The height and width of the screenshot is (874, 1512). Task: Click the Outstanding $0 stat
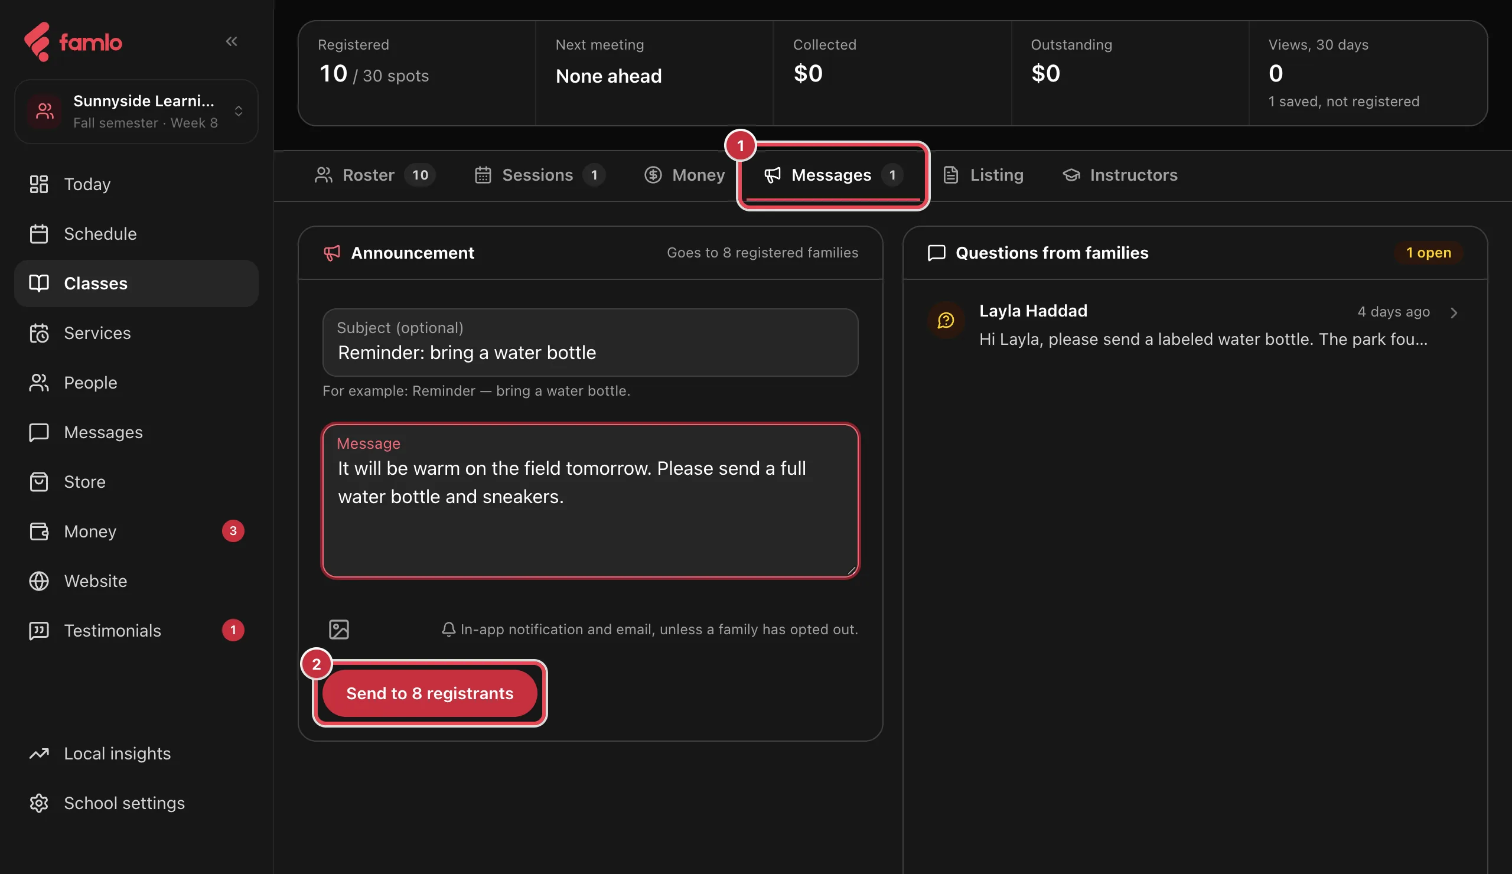tap(1130, 74)
